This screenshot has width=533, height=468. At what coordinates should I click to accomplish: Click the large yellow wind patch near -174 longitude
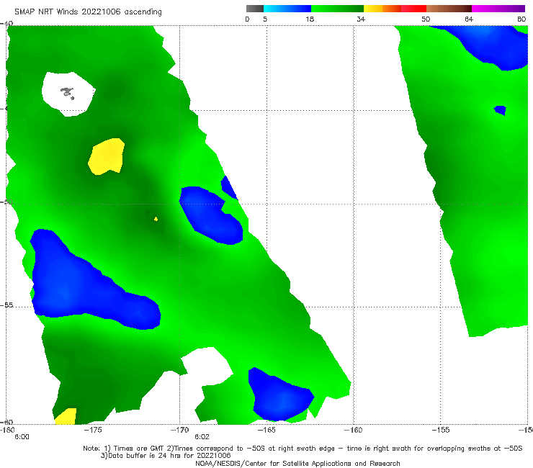click(107, 156)
